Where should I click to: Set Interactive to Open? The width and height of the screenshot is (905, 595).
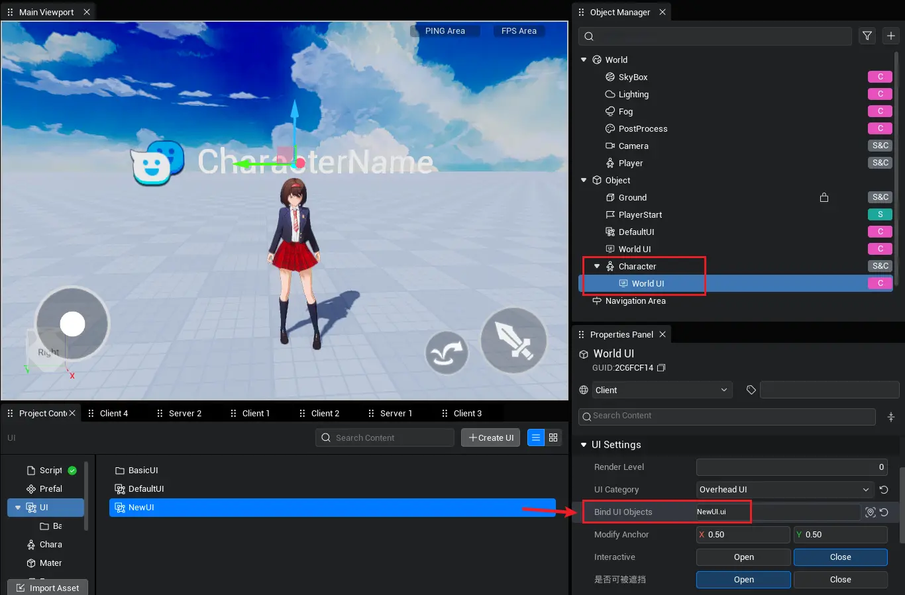tap(743, 557)
